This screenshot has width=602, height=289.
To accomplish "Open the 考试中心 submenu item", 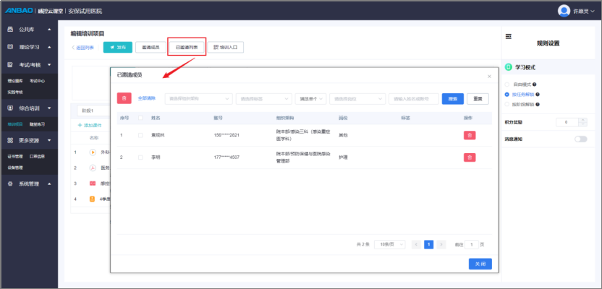I will tap(37, 81).
